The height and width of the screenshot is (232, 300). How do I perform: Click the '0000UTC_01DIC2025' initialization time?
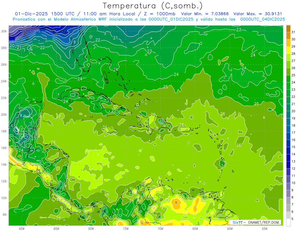pos(171,19)
